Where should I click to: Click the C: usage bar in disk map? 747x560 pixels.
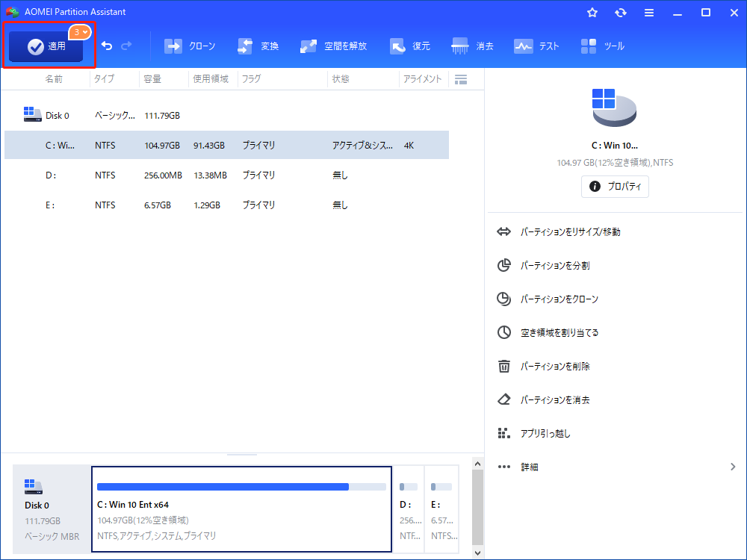click(x=241, y=487)
